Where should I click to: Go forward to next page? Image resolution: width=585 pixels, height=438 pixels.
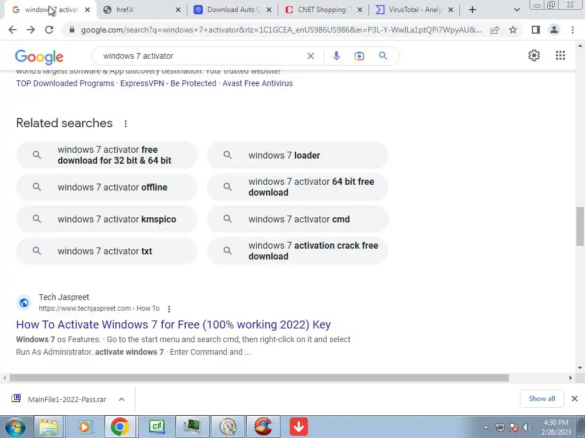pyautogui.click(x=31, y=30)
